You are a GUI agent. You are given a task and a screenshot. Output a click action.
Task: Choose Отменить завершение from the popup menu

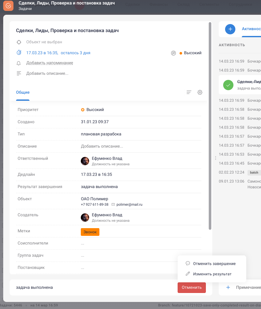pos(214,263)
